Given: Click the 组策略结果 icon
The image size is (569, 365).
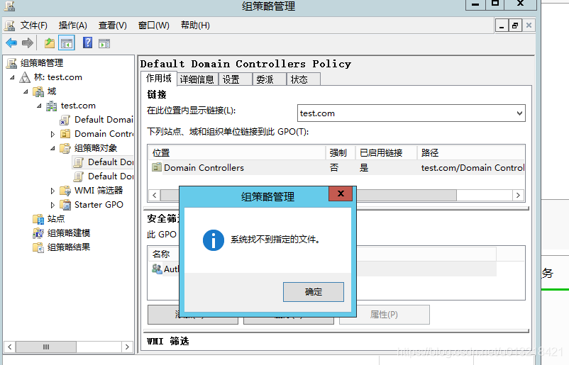Looking at the screenshot, I should [38, 247].
